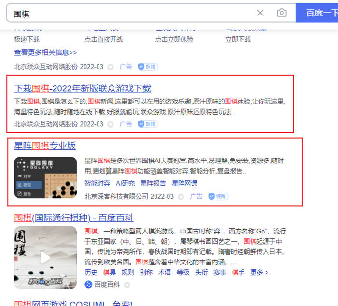The image size is (338, 306).
Task: Open image search via the camera icon
Action: click(282, 13)
